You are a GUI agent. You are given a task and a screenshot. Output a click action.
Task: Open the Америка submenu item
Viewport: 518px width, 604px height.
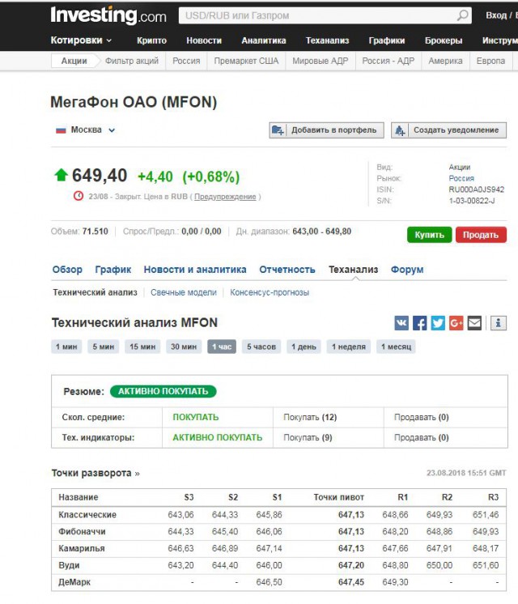point(445,61)
